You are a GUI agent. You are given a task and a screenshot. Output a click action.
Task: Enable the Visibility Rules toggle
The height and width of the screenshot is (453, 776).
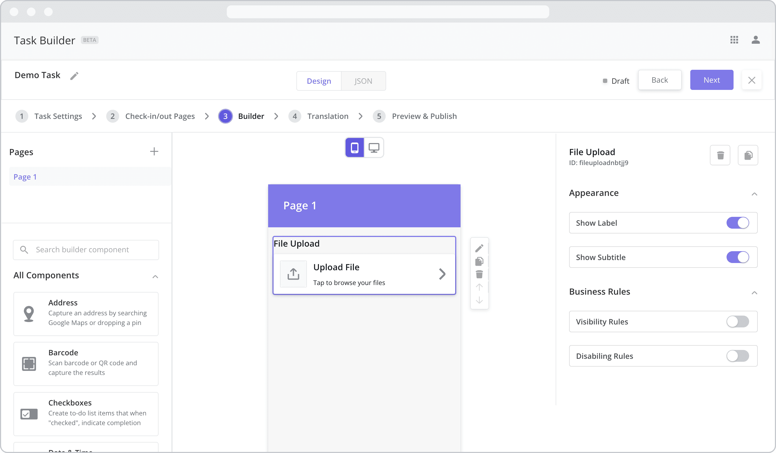(x=738, y=322)
